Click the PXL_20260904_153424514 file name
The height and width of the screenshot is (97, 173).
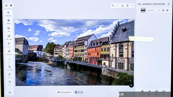[x=152, y=4]
